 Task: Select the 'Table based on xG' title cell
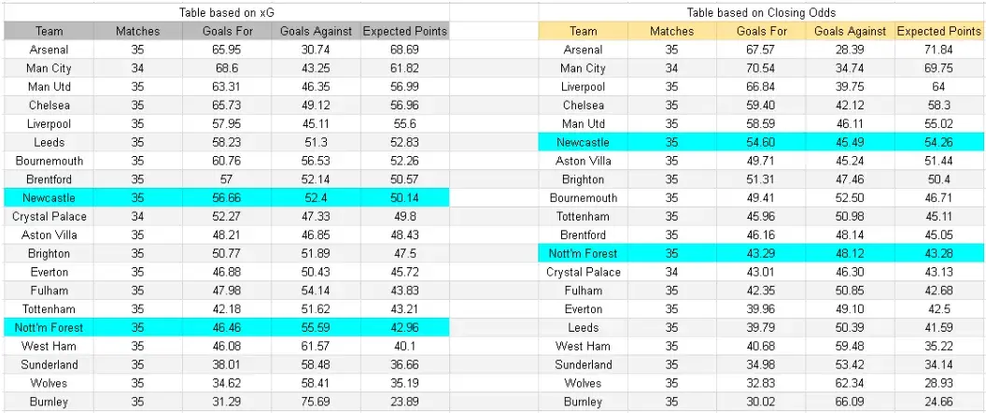click(226, 12)
